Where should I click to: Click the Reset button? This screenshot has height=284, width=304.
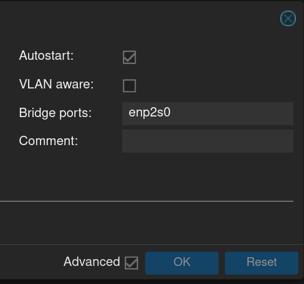coord(262,263)
